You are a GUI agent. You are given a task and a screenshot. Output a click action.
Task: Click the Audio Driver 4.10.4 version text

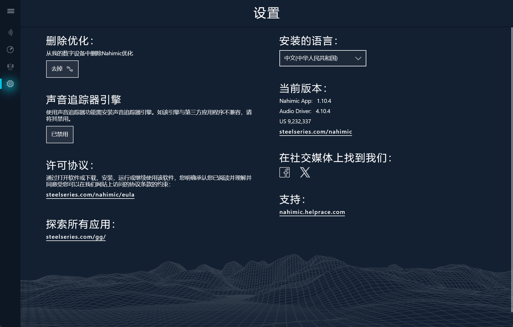pyautogui.click(x=305, y=111)
